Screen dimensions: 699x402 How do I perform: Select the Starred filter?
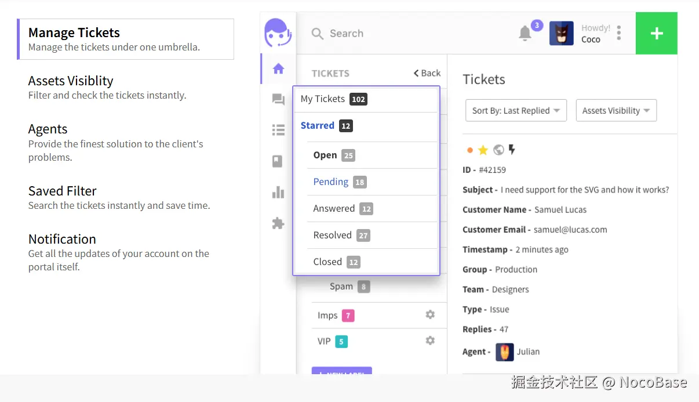(366, 126)
